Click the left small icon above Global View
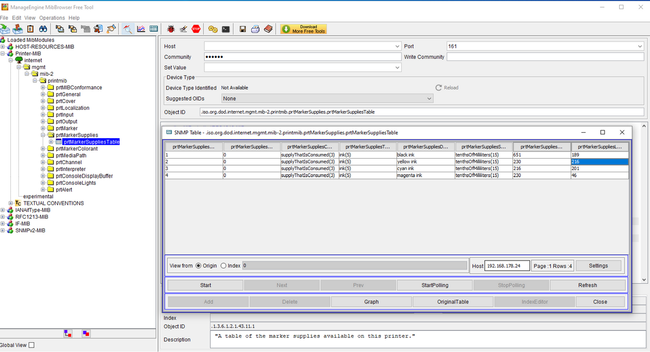The image size is (650, 352). (x=68, y=333)
